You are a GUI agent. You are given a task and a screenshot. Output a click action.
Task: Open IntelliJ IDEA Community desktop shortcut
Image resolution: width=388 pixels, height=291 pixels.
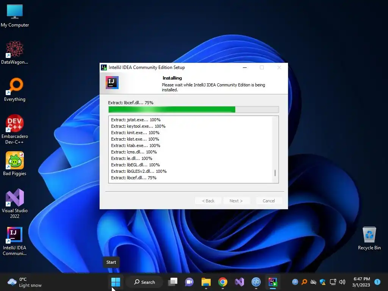[x=15, y=241]
